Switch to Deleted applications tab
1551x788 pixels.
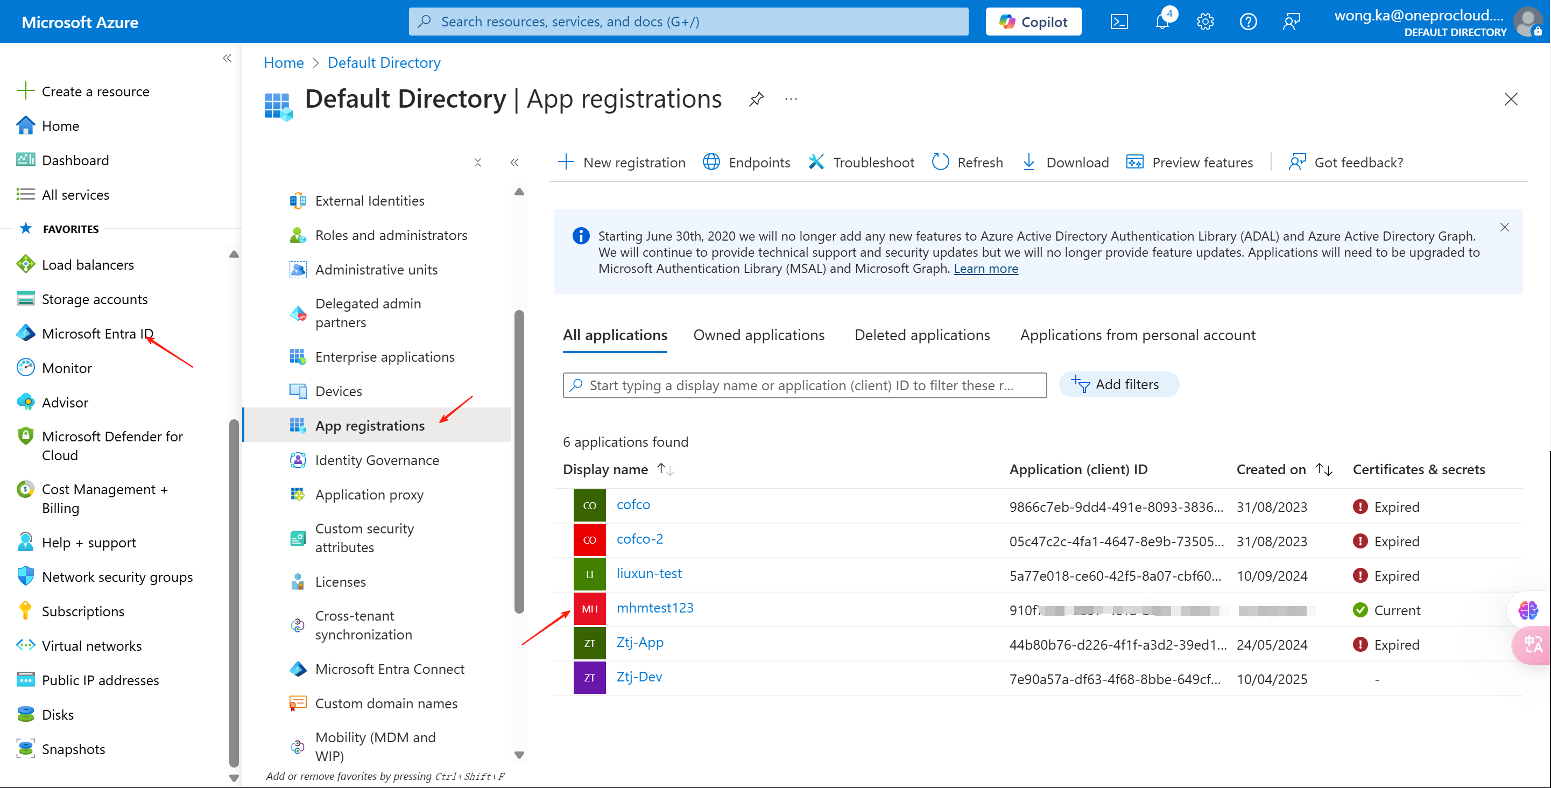pos(922,335)
